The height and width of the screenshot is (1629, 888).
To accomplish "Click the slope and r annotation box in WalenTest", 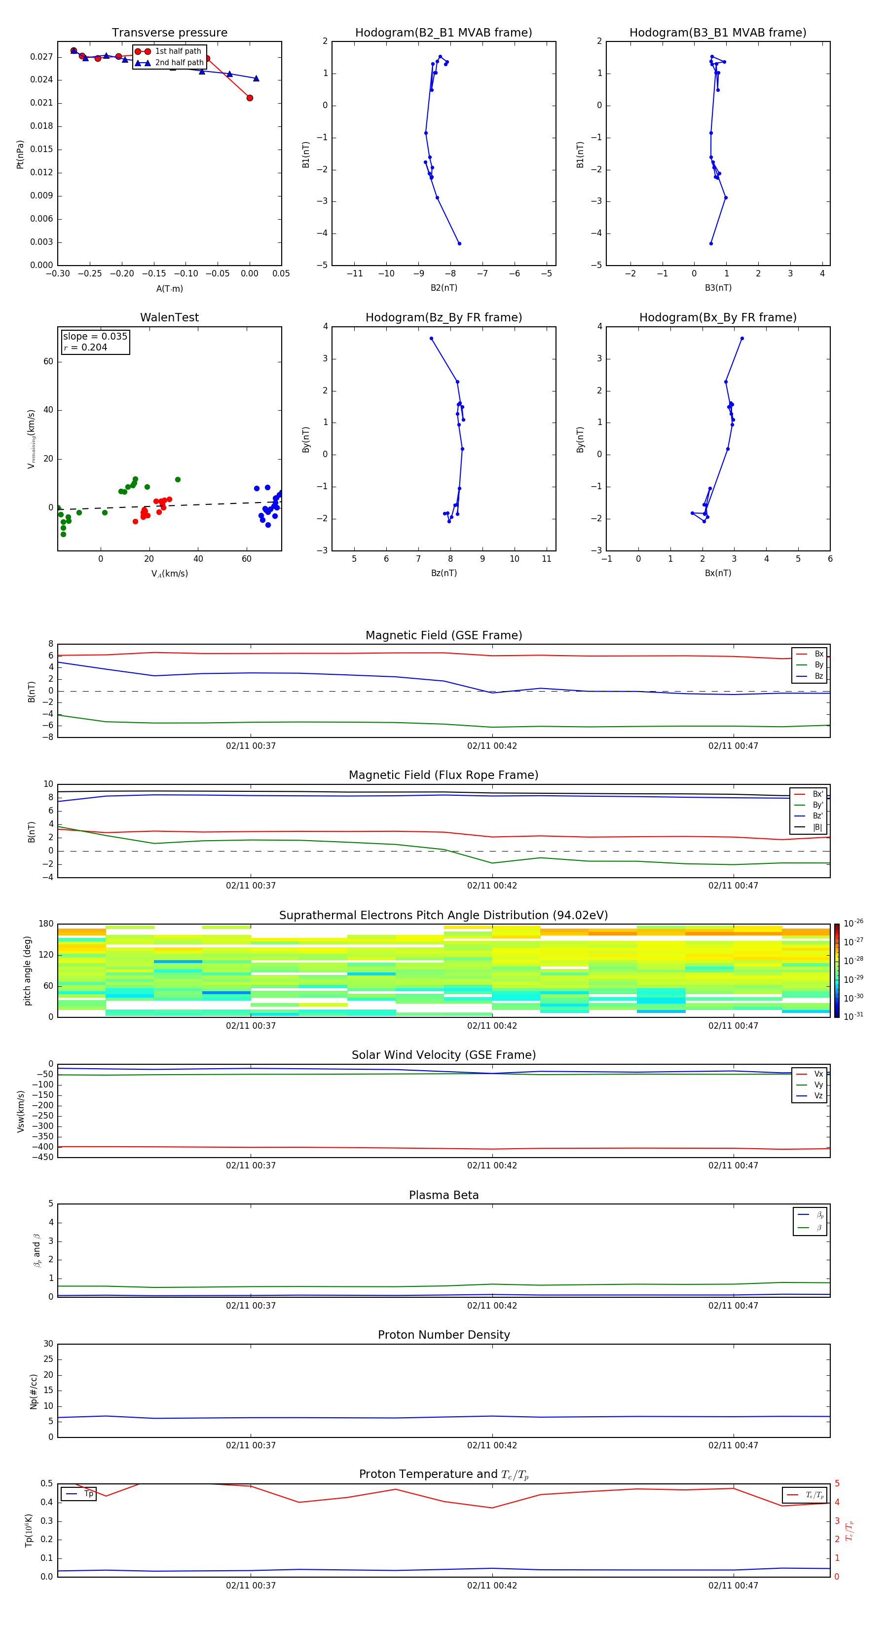I will 95,342.
